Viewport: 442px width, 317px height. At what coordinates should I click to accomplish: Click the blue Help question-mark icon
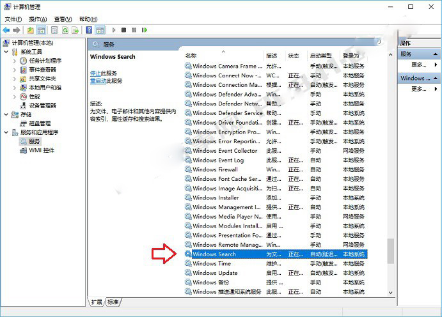[x=89, y=30]
